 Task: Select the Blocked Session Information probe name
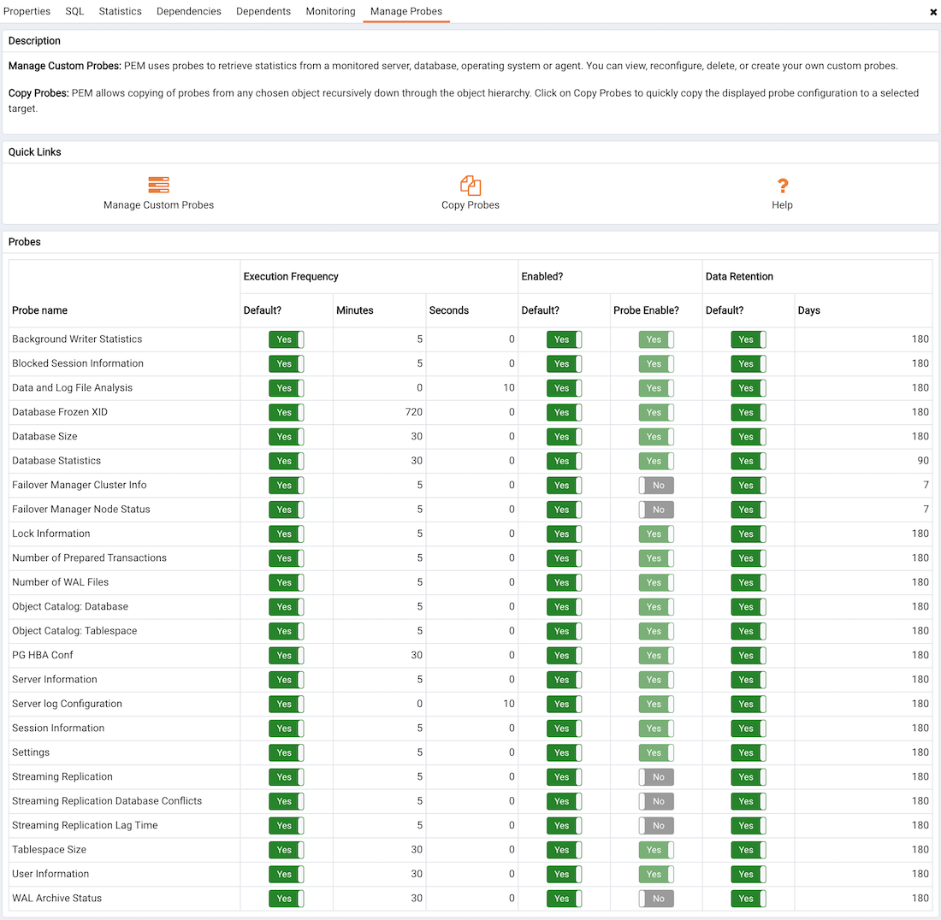click(x=78, y=363)
